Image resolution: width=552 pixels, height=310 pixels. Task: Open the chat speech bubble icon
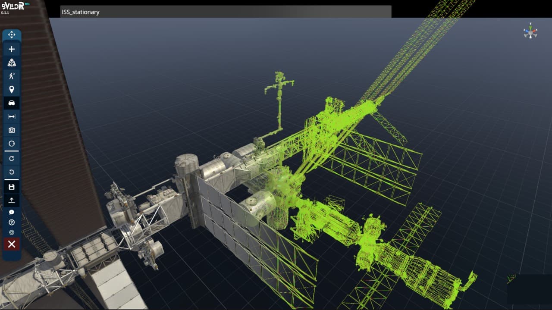tap(12, 212)
